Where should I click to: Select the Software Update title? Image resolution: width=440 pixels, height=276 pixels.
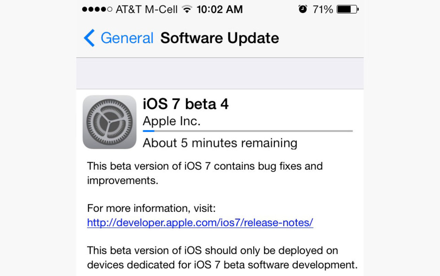pos(219,38)
